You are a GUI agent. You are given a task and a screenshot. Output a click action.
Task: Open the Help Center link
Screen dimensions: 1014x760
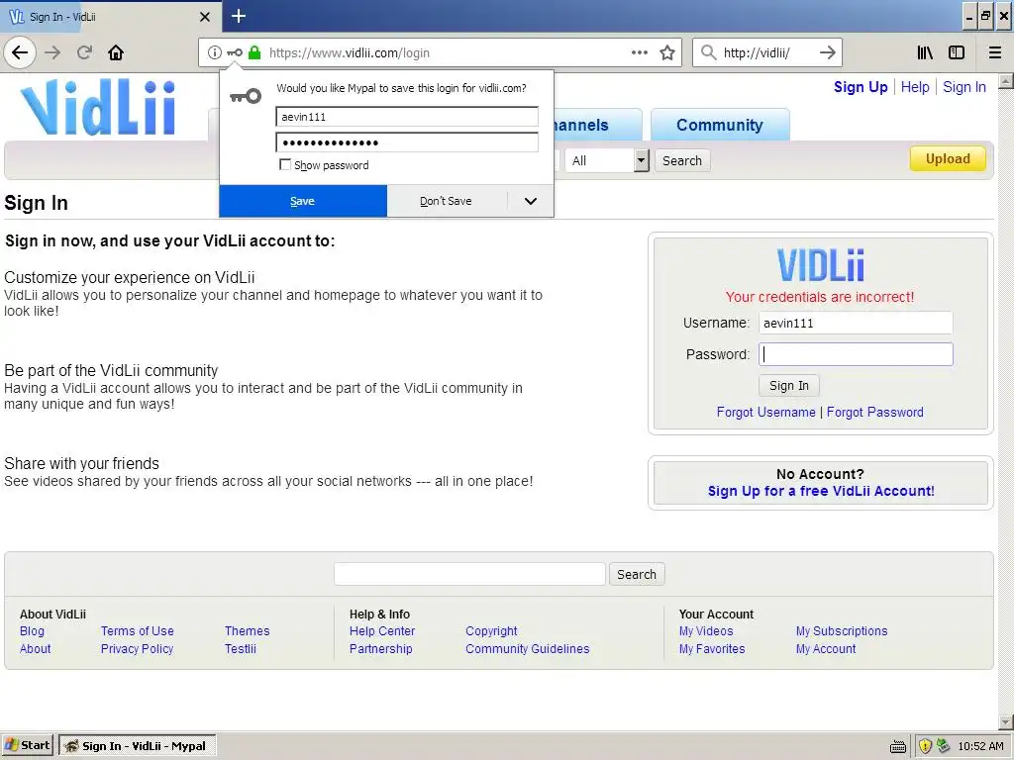point(382,630)
